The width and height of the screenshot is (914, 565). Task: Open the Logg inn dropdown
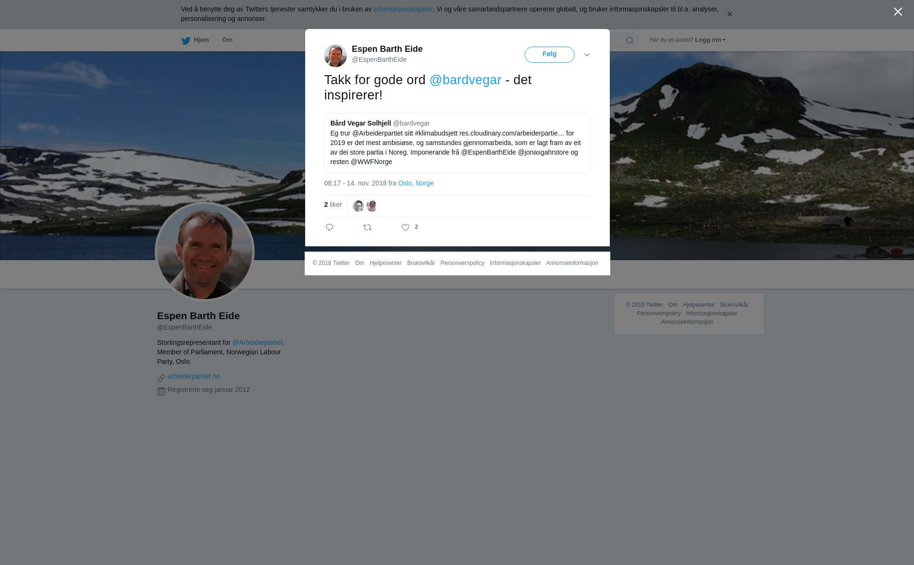(x=710, y=40)
